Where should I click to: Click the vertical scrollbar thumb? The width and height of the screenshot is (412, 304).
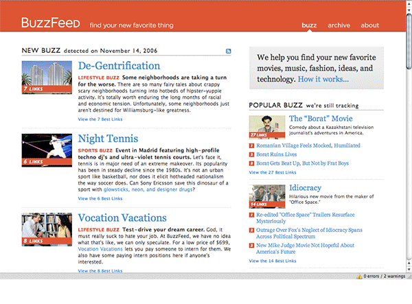(x=409, y=41)
